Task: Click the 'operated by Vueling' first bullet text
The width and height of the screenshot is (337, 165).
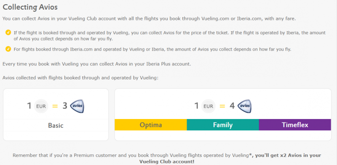Action: click(170, 36)
